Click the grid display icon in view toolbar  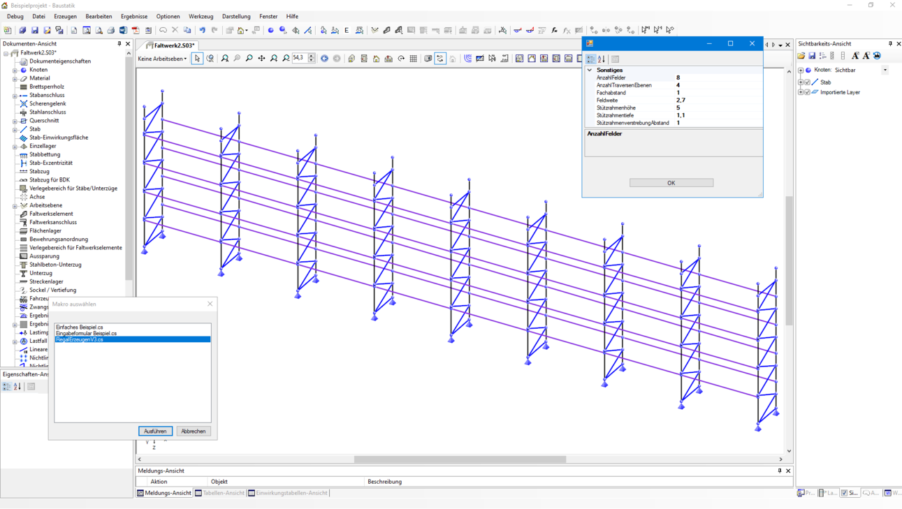pos(414,59)
